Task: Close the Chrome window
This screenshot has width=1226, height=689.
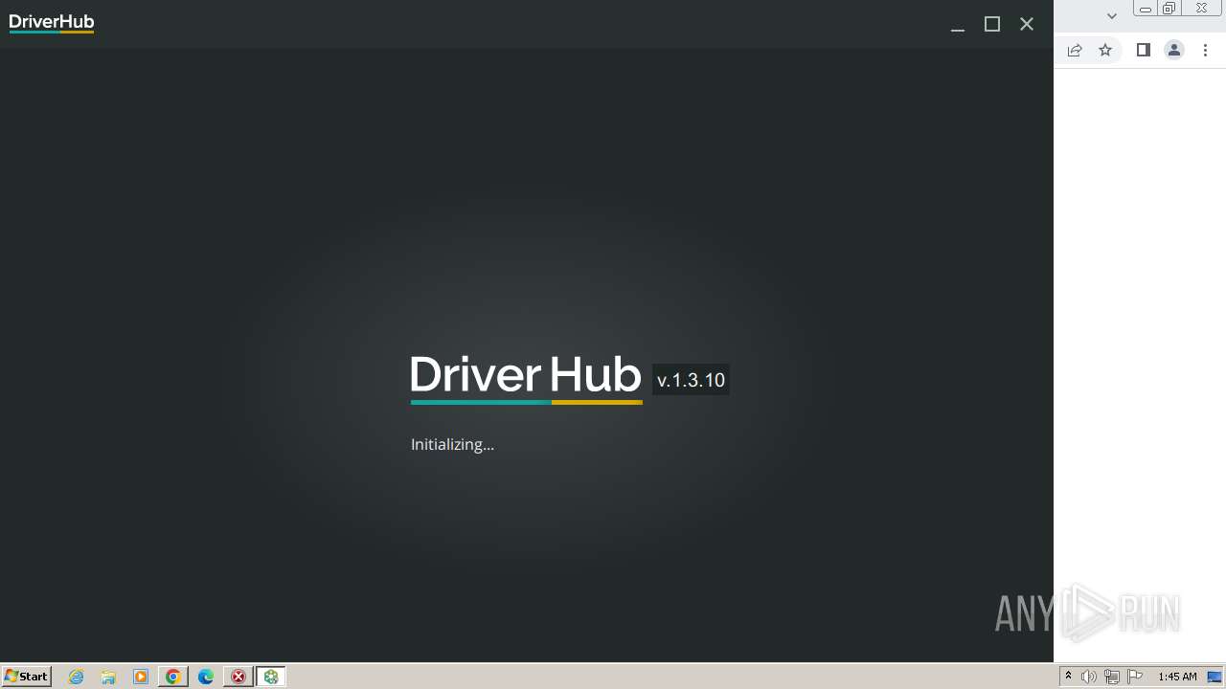Action: [x=1201, y=9]
